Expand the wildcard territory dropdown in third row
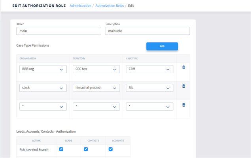Image resolution: width=251 pixels, height=158 pixels. pos(96,107)
